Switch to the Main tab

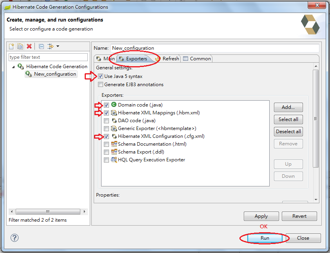(x=105, y=59)
